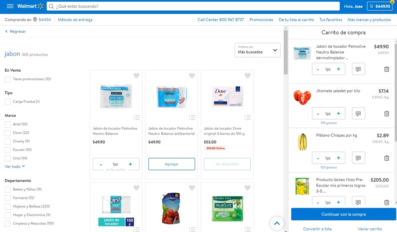Image resolution: width=397 pixels, height=232 pixels.
Task: Add Palmolive Neutro Balance antibacterial to a list
Action: 192,117
